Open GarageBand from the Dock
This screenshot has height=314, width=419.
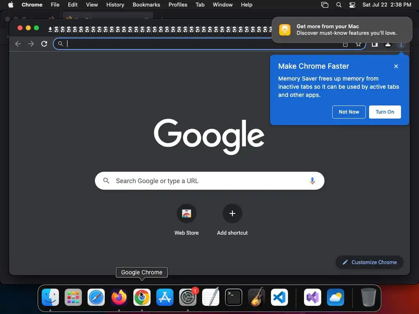click(257, 297)
